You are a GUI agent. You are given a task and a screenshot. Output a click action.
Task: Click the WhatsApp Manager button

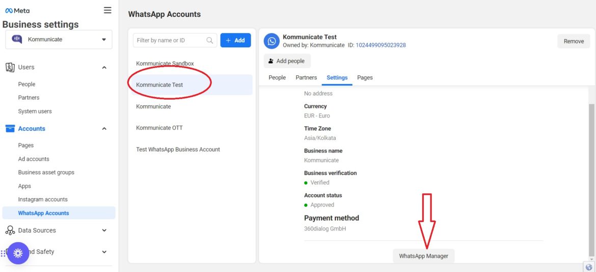pyautogui.click(x=423, y=256)
